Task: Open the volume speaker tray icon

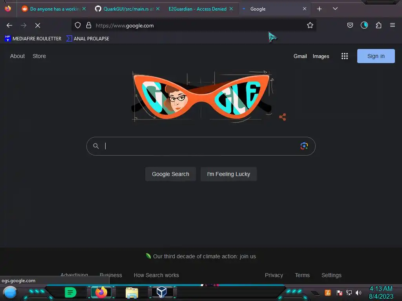Action: [358, 292]
